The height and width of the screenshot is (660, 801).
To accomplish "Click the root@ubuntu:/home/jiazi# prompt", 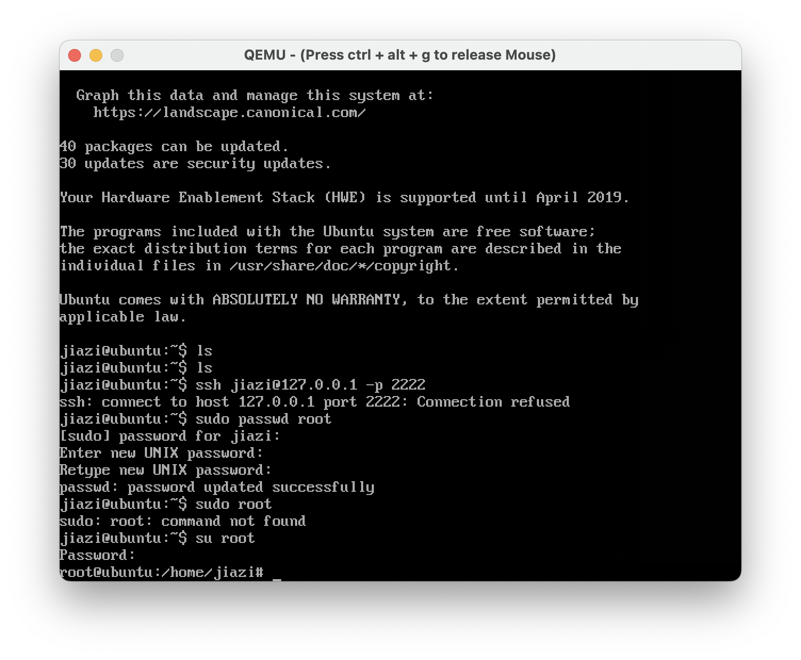I will coord(161,573).
